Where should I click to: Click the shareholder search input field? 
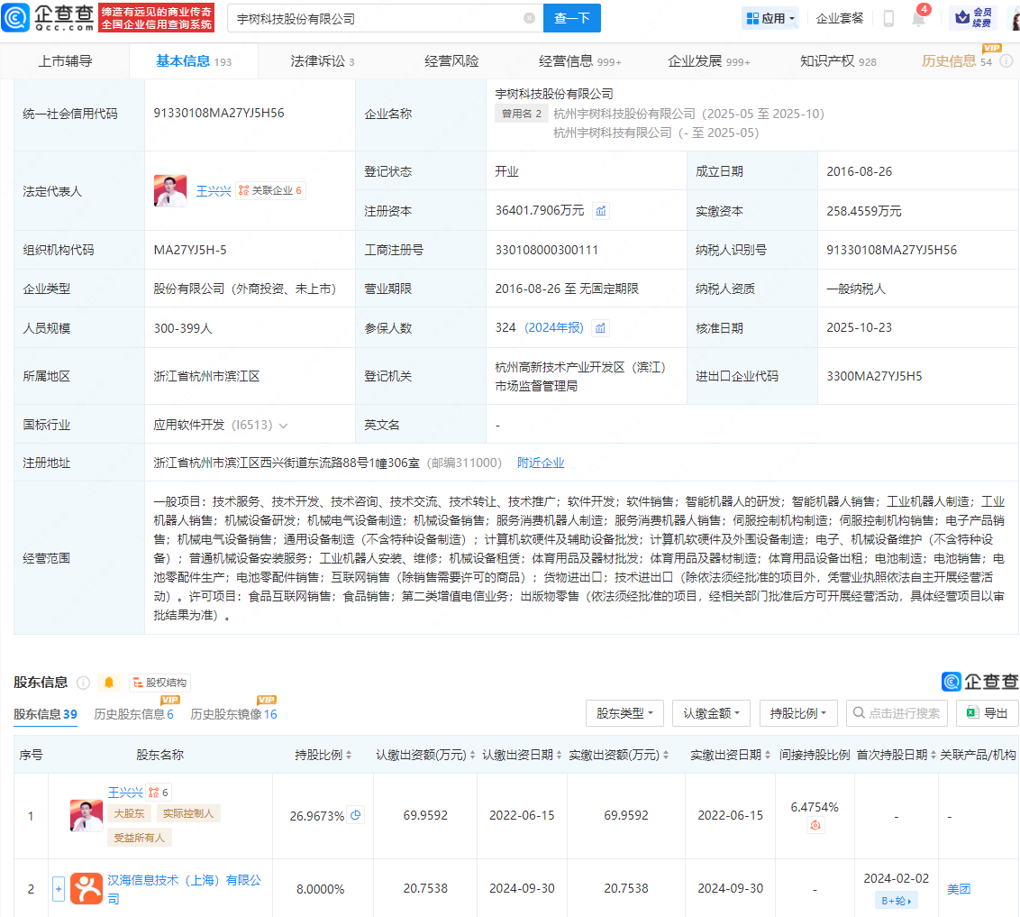pyautogui.click(x=897, y=713)
